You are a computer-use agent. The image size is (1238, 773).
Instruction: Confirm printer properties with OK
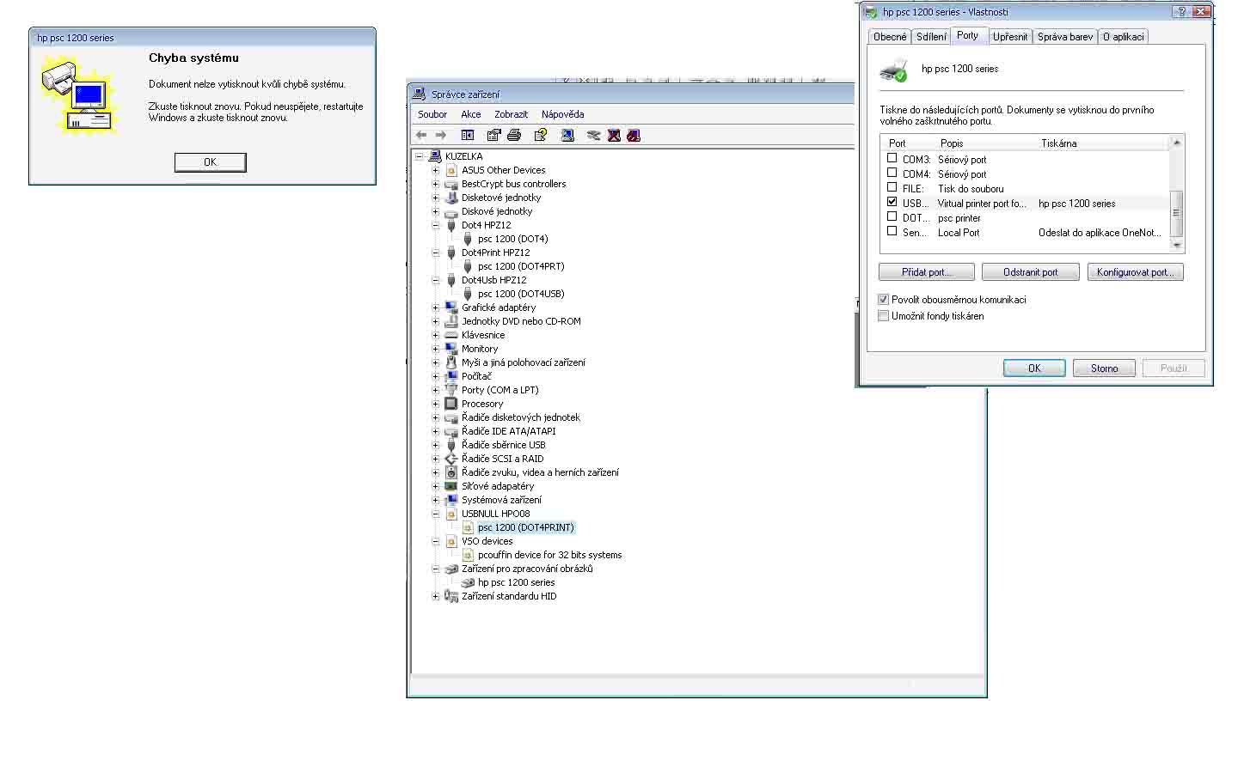point(1035,368)
